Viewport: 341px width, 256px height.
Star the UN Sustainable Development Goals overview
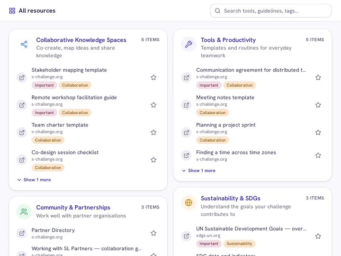(x=318, y=236)
